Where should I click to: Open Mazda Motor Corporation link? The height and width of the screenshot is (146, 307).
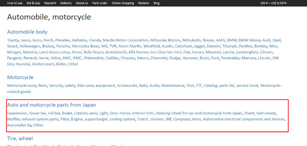tap(125, 41)
